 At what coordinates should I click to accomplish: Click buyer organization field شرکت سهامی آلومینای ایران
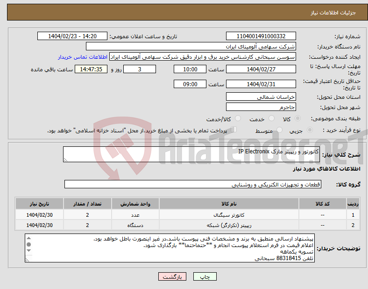click(x=191, y=46)
